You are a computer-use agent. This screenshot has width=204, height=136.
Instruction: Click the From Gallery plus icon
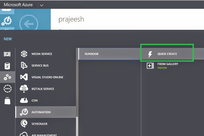tap(150, 66)
